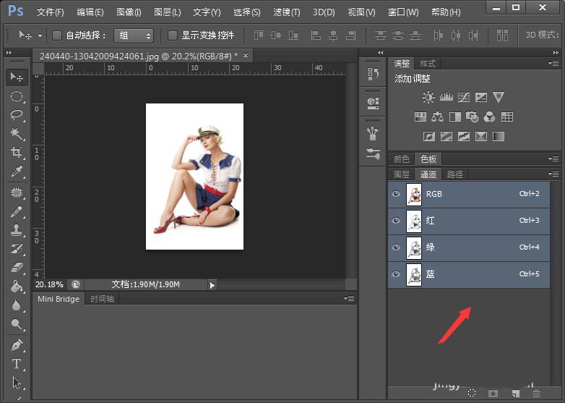Image resolution: width=565 pixels, height=403 pixels.
Task: Open the Filter menu
Action: 286,12
